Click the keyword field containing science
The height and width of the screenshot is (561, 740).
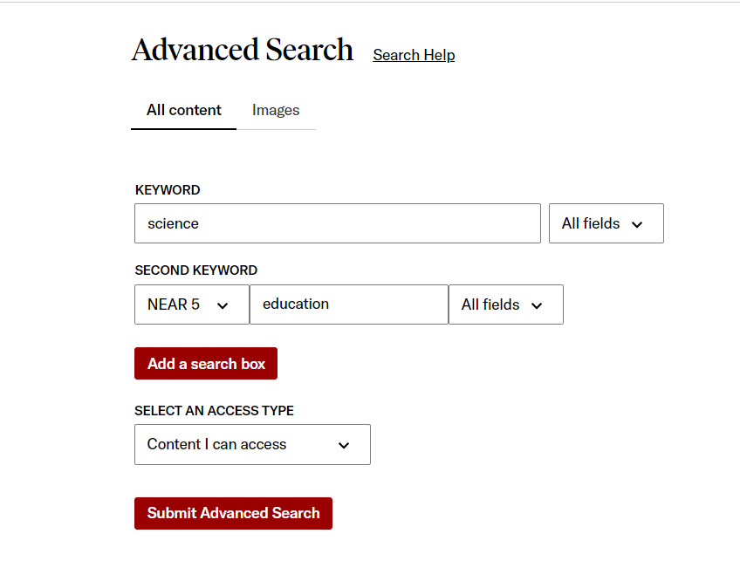[338, 223]
